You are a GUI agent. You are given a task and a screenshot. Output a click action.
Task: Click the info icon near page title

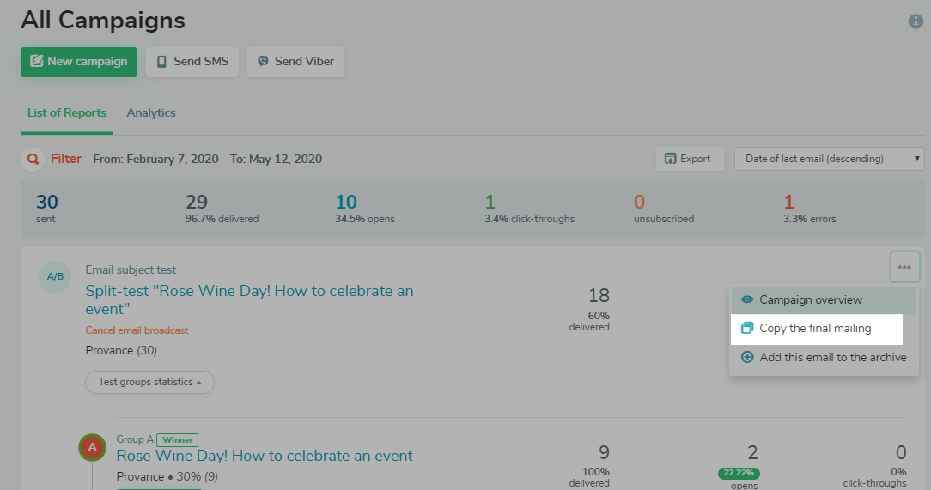point(916,21)
